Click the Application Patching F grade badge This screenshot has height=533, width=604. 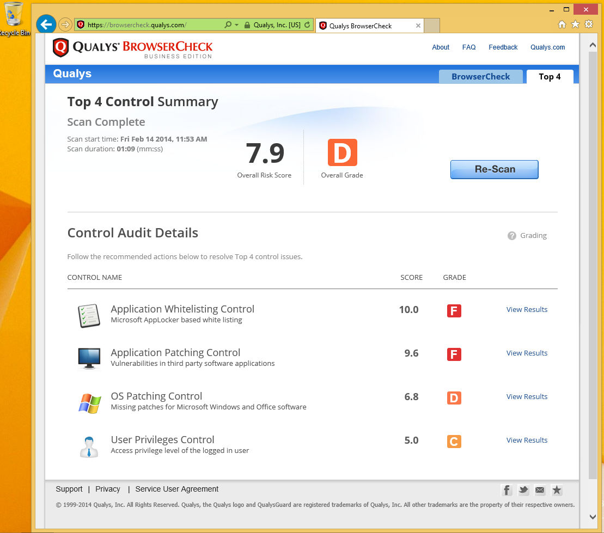(454, 354)
